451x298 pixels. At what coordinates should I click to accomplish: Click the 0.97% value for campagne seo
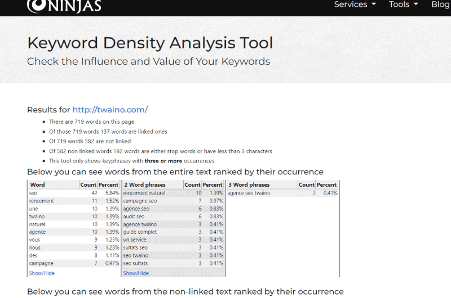click(x=216, y=201)
